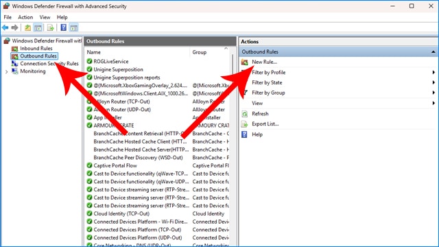This screenshot has width=439, height=247.
Task: Select Inbound Rules in the tree
Action: 36,49
